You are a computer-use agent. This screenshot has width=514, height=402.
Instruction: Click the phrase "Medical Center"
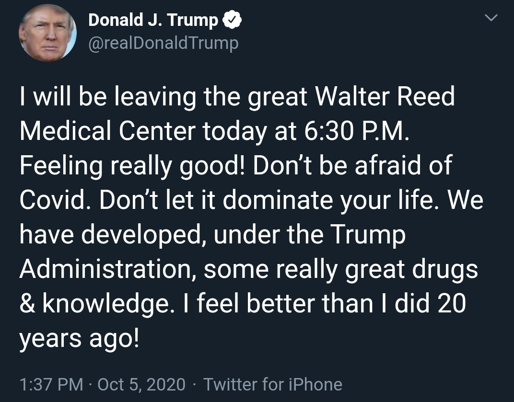[x=107, y=131]
